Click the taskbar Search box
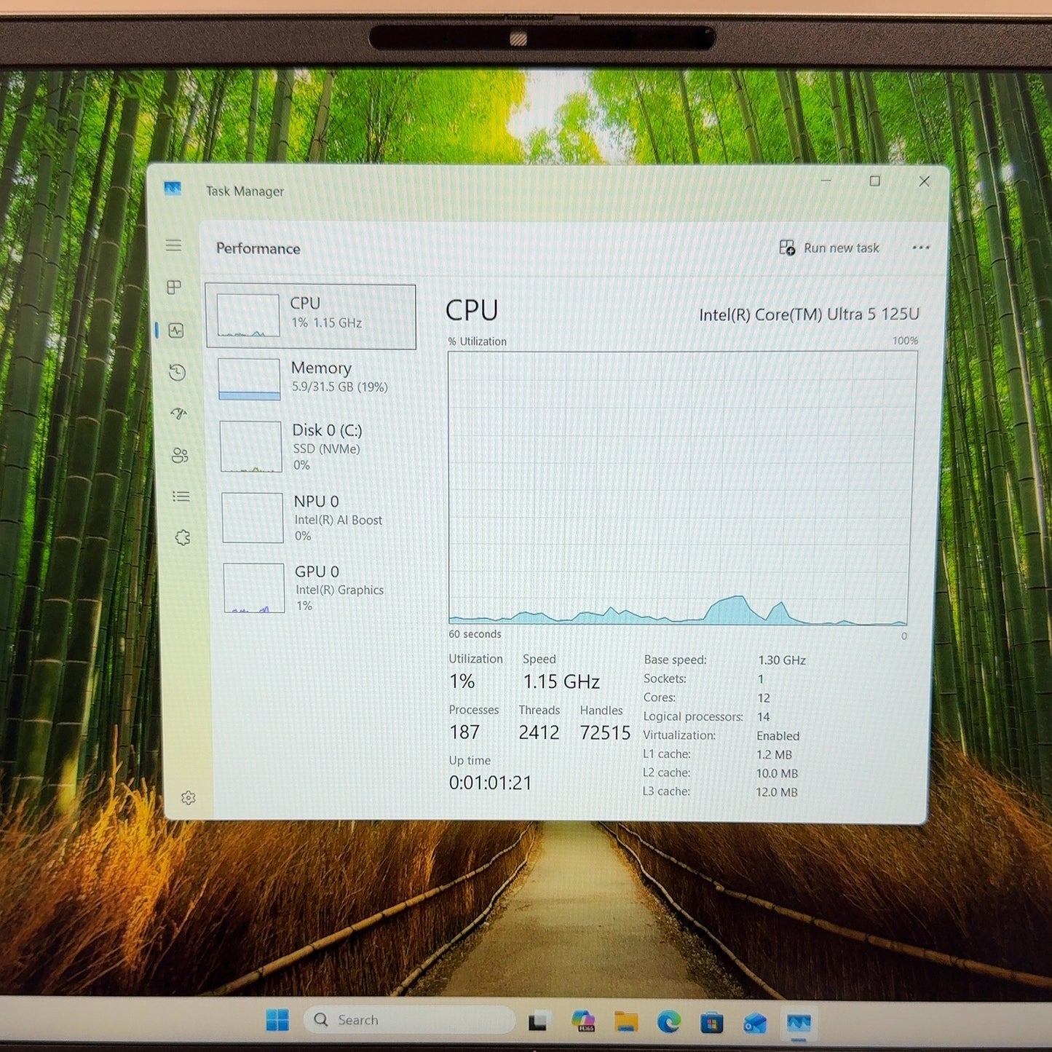Image resolution: width=1052 pixels, height=1052 pixels. point(410,1020)
